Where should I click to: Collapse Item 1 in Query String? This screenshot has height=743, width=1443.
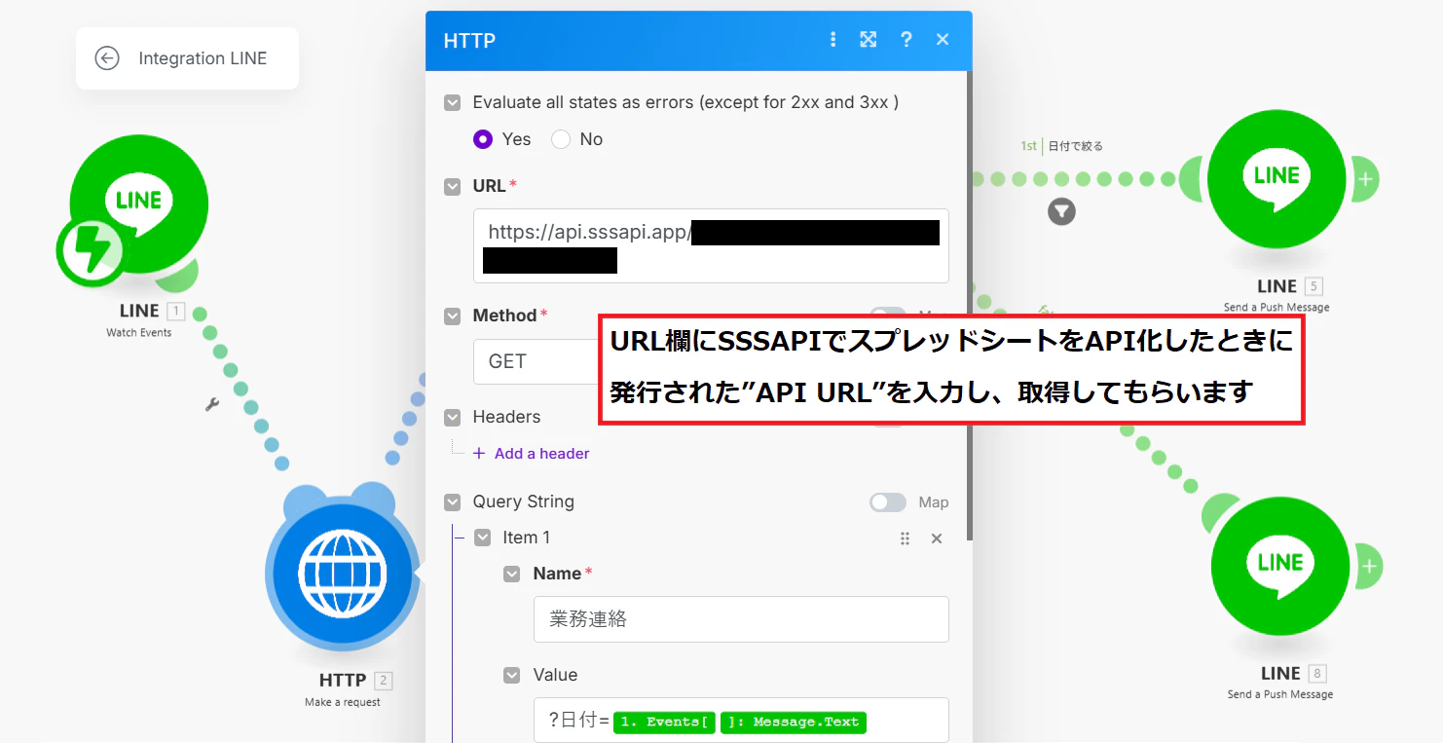[483, 538]
